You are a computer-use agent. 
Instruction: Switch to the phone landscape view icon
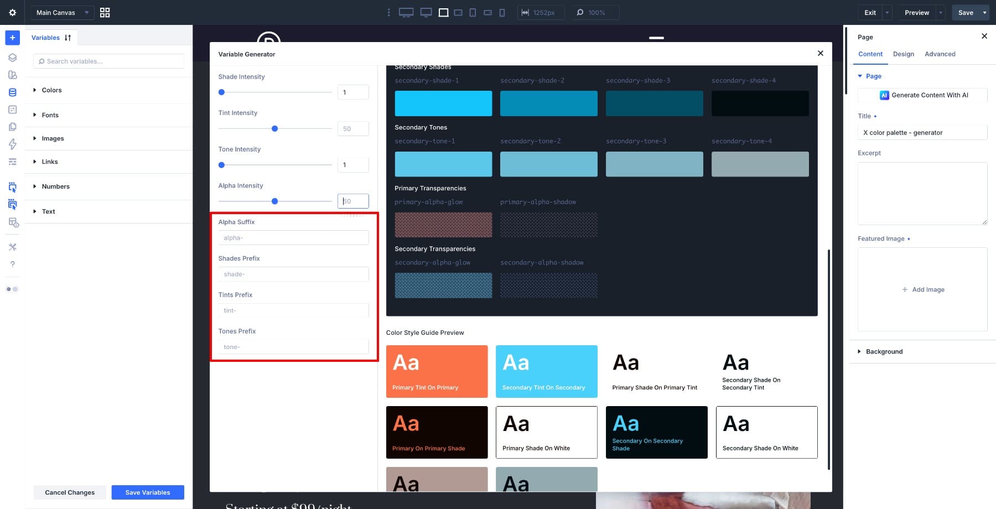click(x=487, y=12)
